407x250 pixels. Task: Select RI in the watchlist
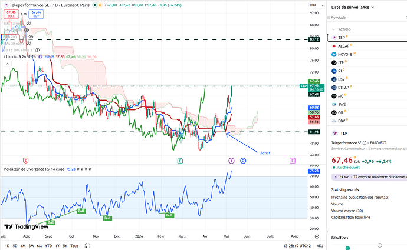[x=367, y=71]
